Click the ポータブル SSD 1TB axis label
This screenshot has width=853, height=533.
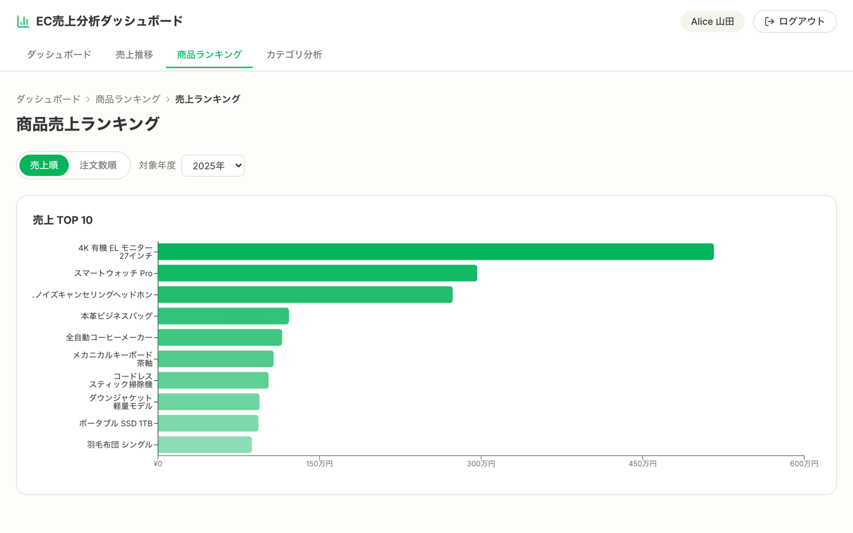pyautogui.click(x=116, y=423)
